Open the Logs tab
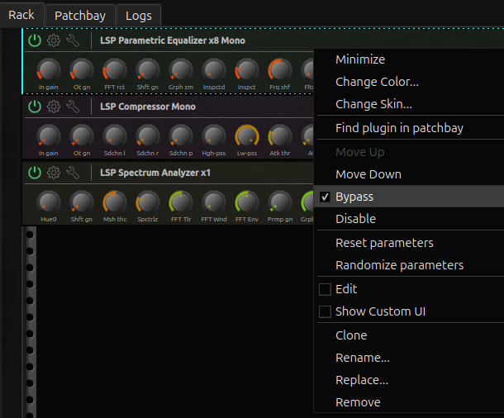504x418 pixels. click(139, 16)
